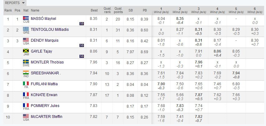266x126 pixels.
Task: Click the SB badge for GAYLE Tajay
Action: click(82, 56)
